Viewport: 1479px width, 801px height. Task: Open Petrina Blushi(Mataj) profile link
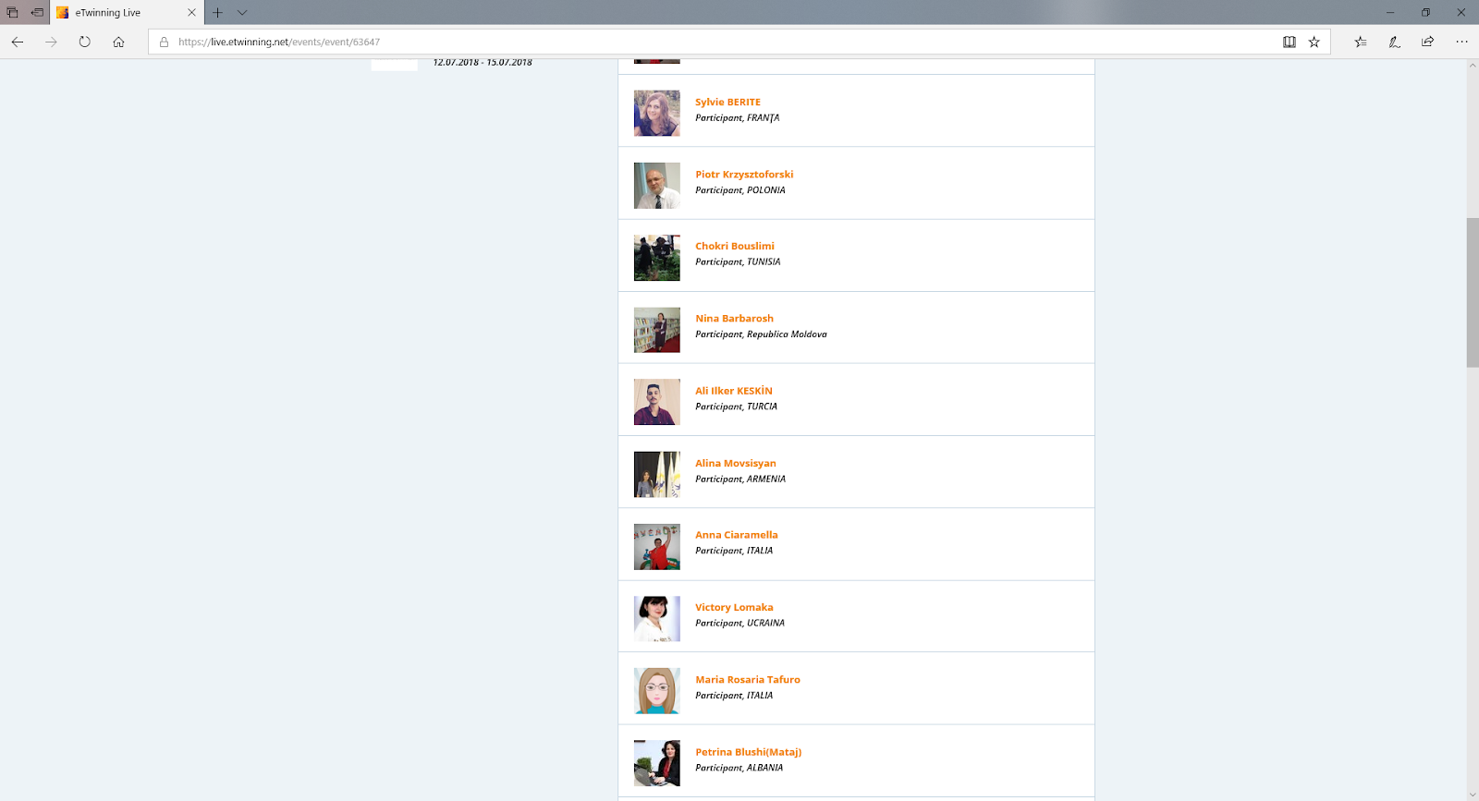748,752
